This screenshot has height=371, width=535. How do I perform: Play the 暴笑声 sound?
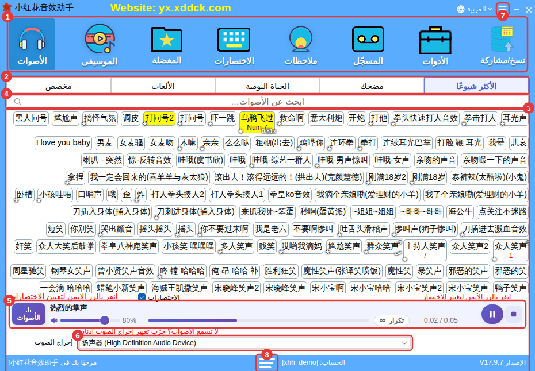coord(430,271)
